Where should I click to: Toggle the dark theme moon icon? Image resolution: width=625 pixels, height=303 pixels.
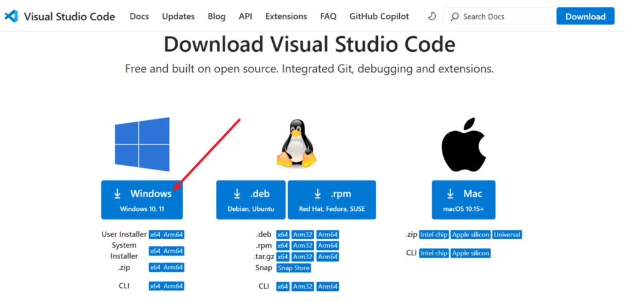(432, 16)
